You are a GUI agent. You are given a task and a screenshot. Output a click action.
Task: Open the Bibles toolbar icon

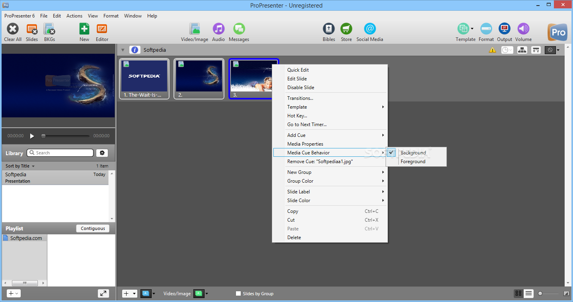click(329, 29)
